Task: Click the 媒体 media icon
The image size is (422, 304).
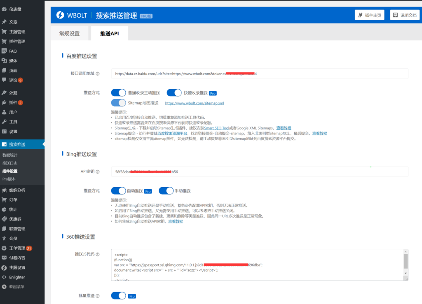Action: pyautogui.click(x=4, y=61)
